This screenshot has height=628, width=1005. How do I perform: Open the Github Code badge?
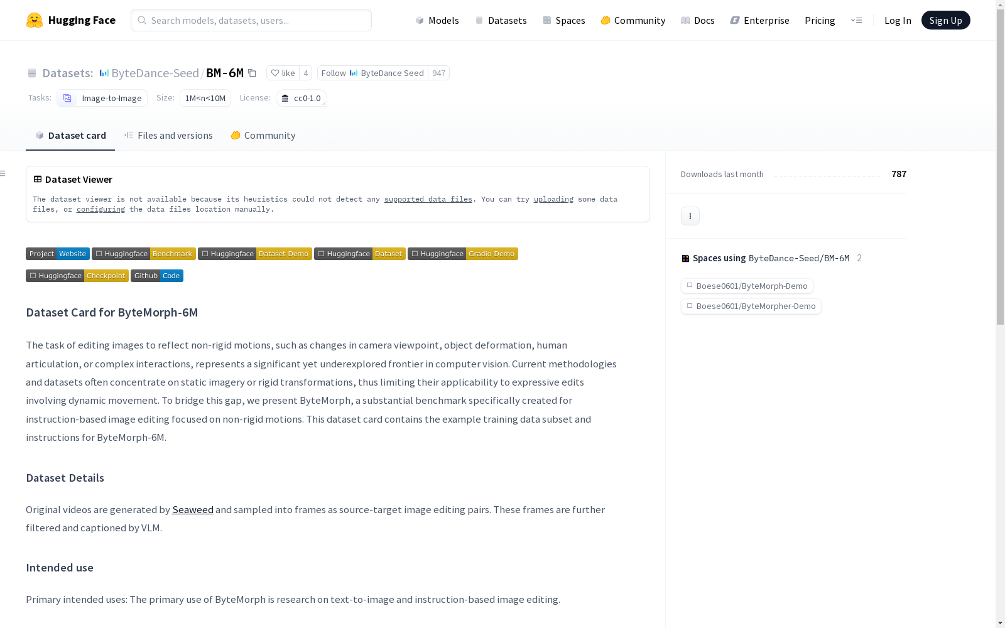click(157, 276)
